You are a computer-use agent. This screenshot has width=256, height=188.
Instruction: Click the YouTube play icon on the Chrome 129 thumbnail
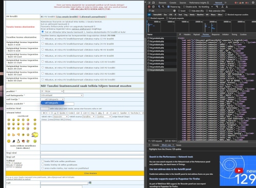239,171
